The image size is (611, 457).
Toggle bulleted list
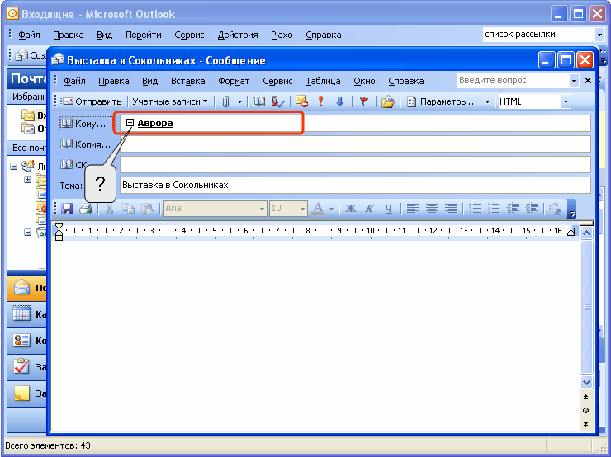click(494, 208)
